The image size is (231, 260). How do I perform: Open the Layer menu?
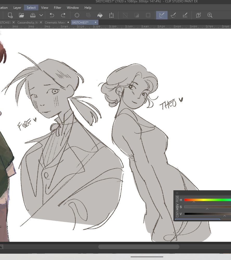pos(17,8)
